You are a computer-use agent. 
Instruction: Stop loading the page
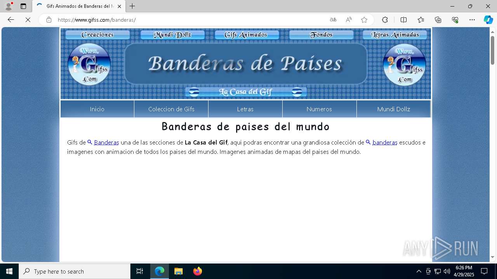coord(28,20)
